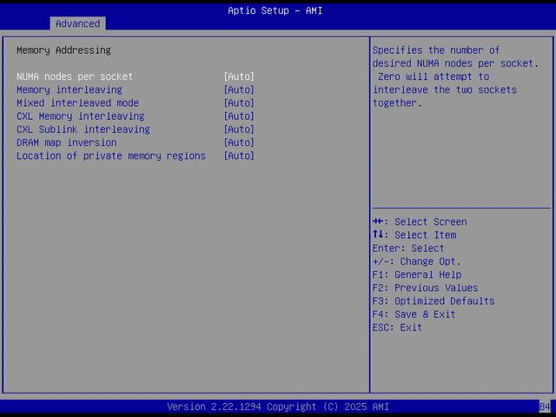Click the Version 2.22.1294 copyright text

click(278, 407)
